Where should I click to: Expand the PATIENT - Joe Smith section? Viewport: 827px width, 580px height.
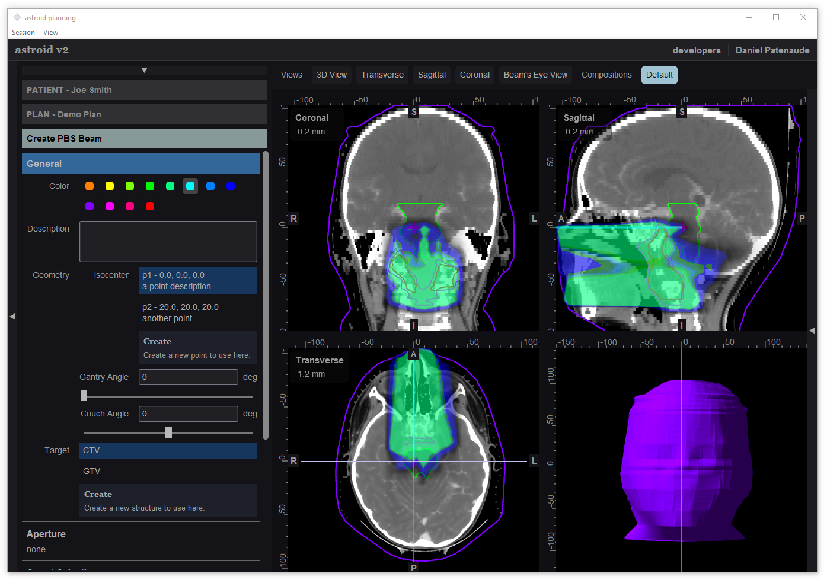pos(144,90)
